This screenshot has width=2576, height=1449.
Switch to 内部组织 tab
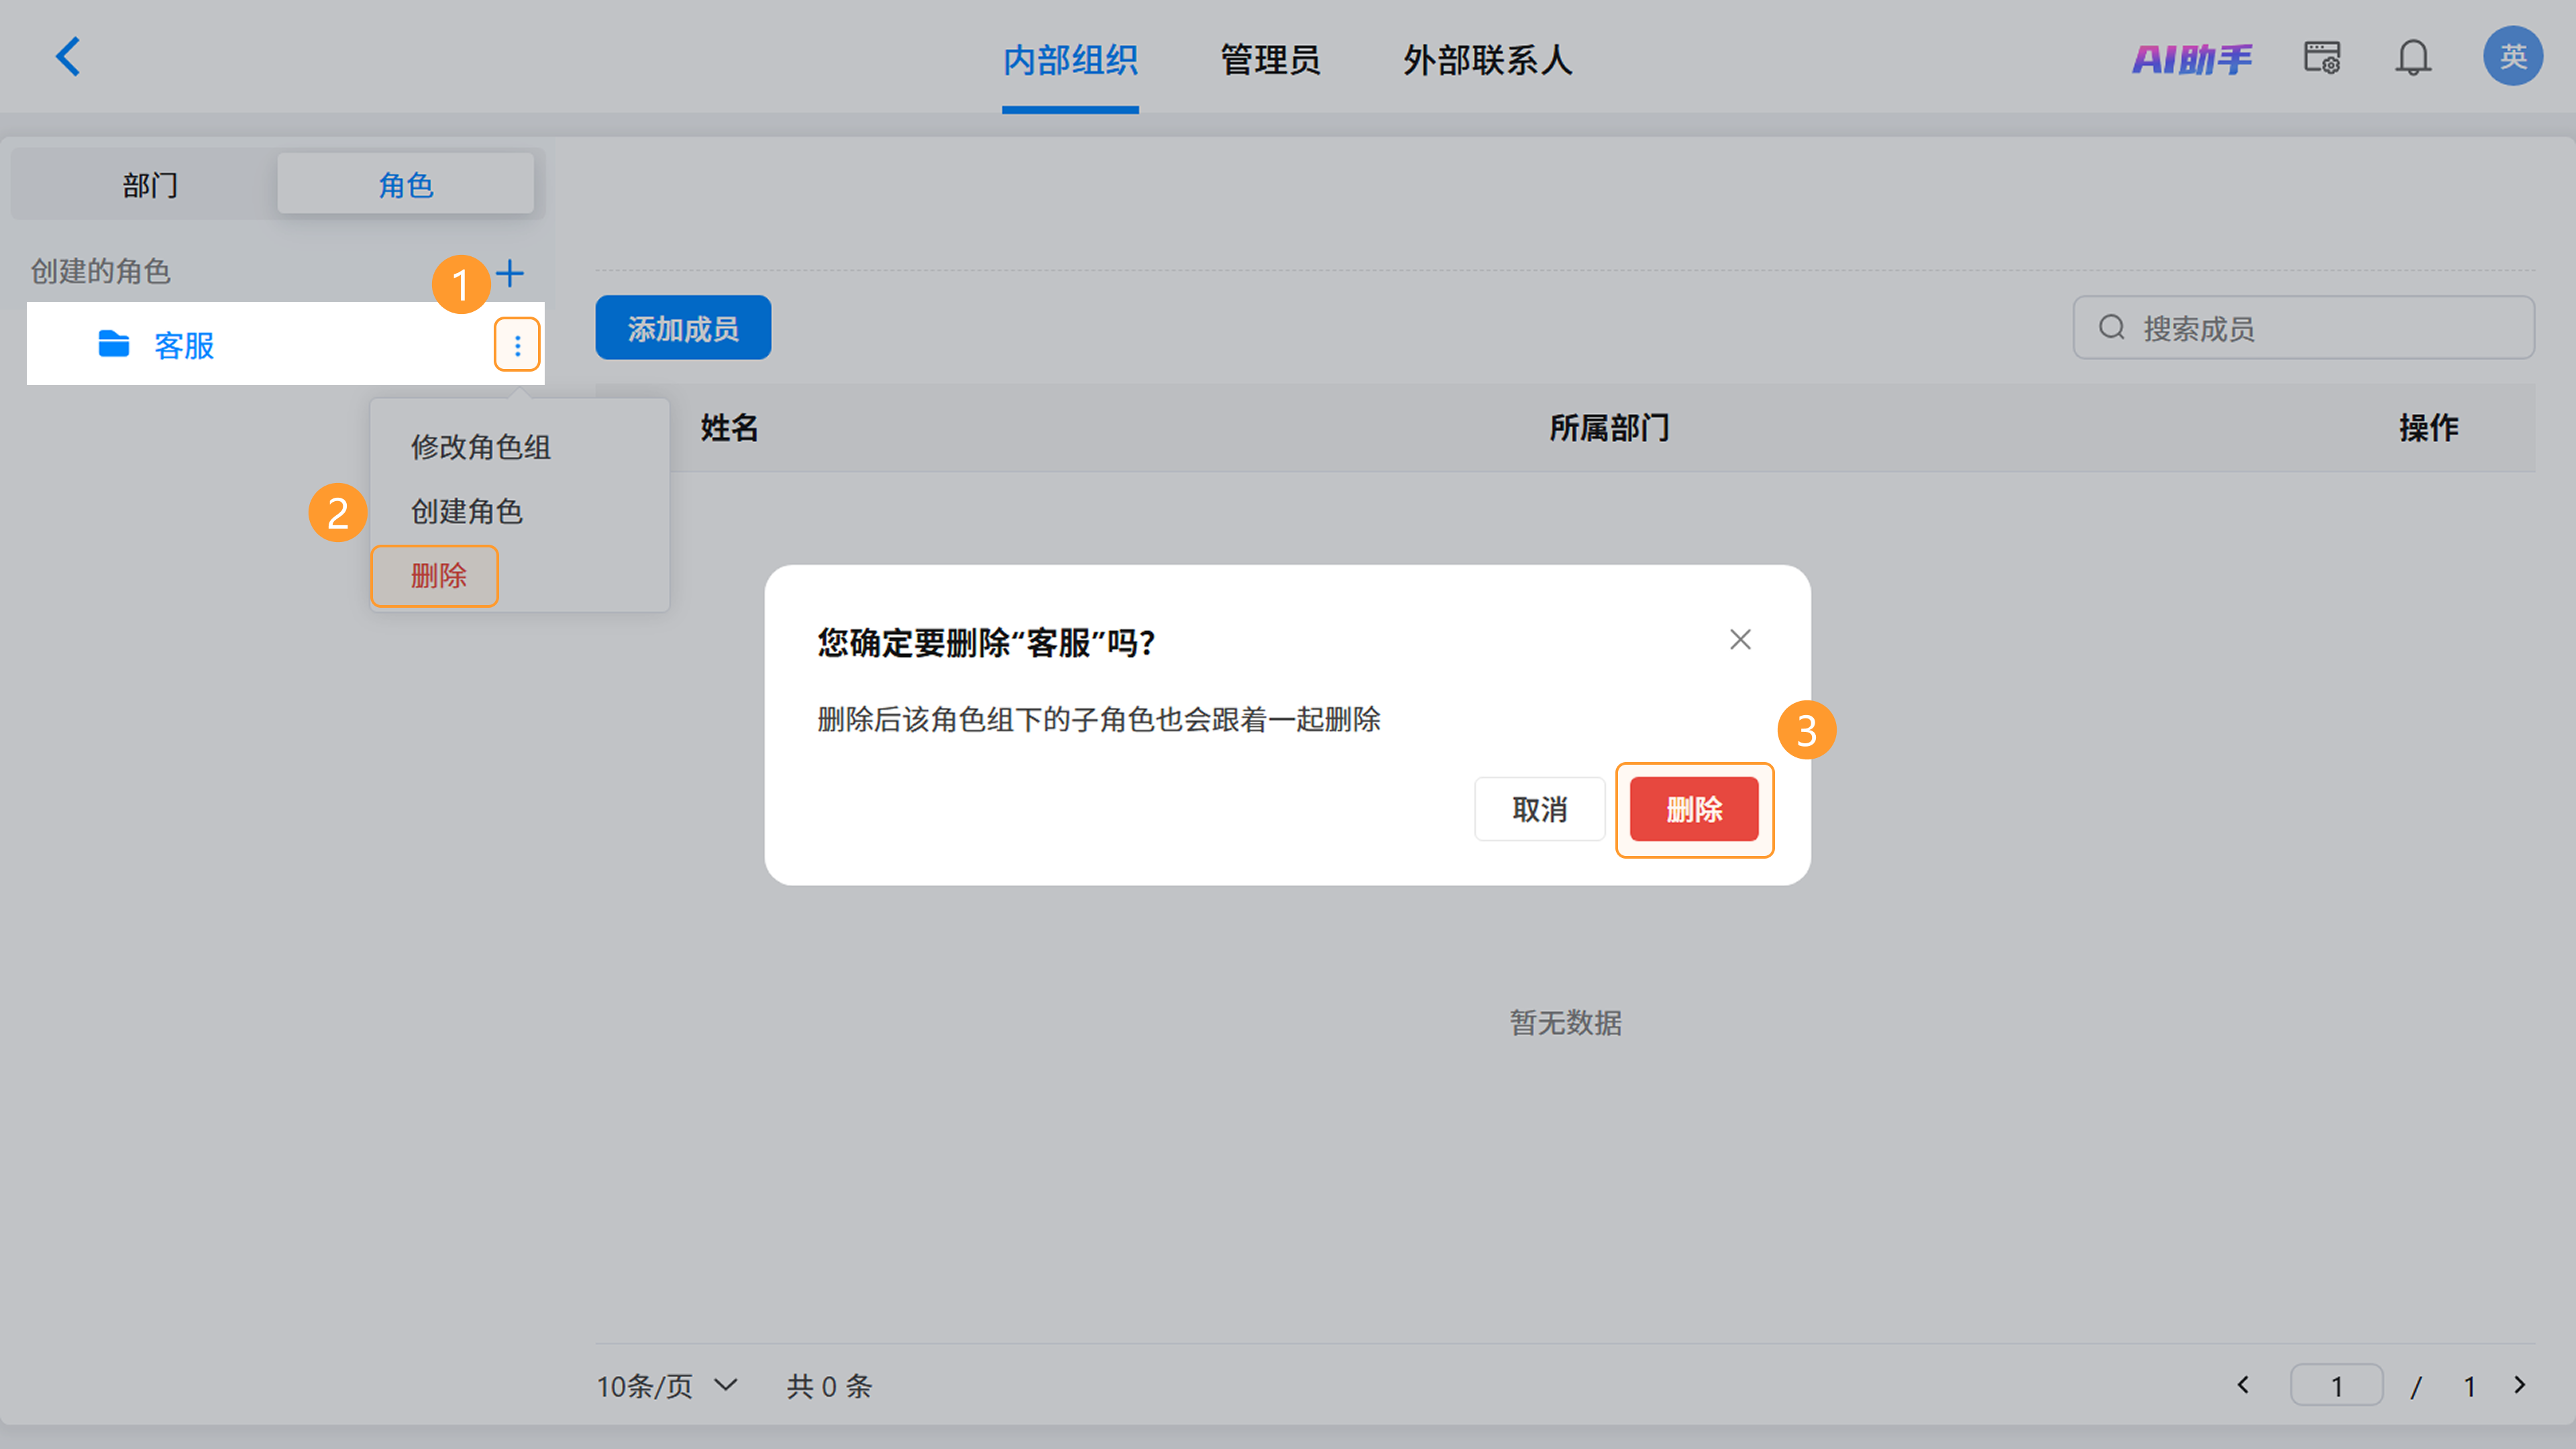coord(1070,60)
